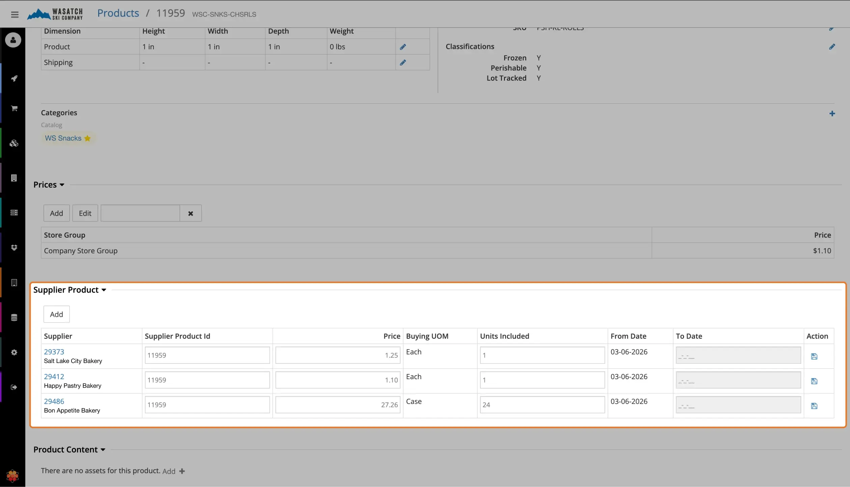The width and height of the screenshot is (850, 487).
Task: Open the WS Snacks category link
Action: pyautogui.click(x=63, y=138)
